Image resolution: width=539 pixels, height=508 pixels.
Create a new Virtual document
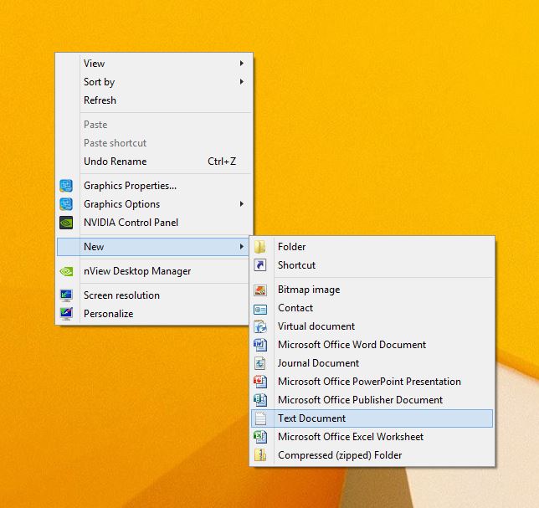[x=372, y=326]
